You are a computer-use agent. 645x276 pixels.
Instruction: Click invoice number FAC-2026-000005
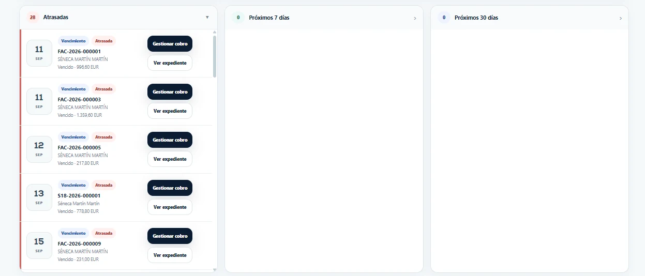coord(79,148)
